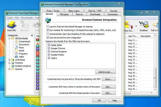
Task: Uncheck the Internet Explorer browser
Action: (x=49, y=51)
